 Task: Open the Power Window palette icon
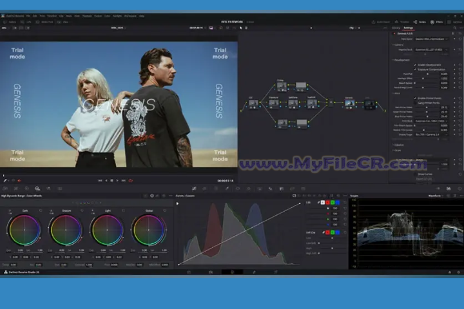pos(238,189)
